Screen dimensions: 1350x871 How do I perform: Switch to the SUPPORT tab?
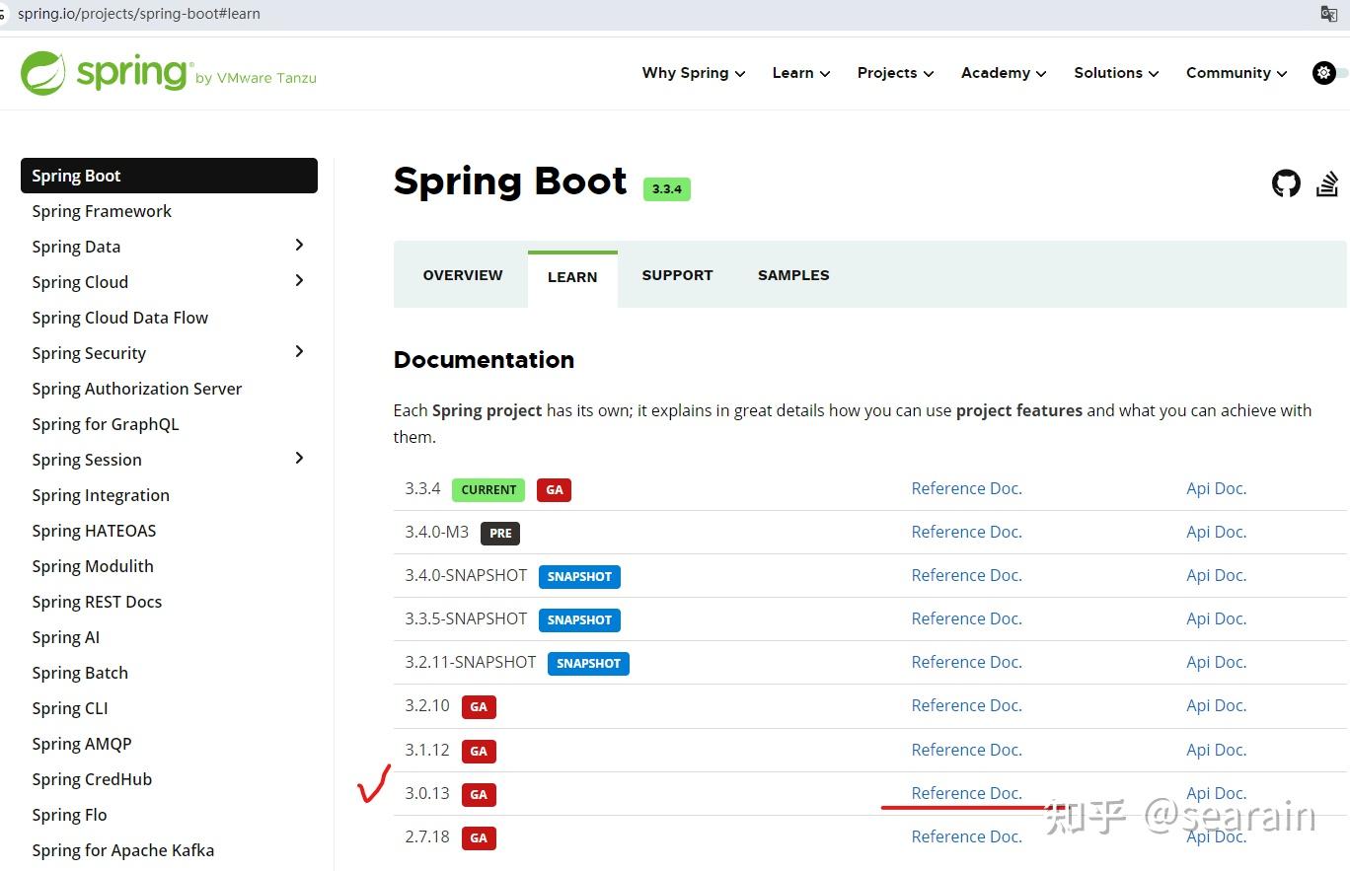[x=677, y=275]
